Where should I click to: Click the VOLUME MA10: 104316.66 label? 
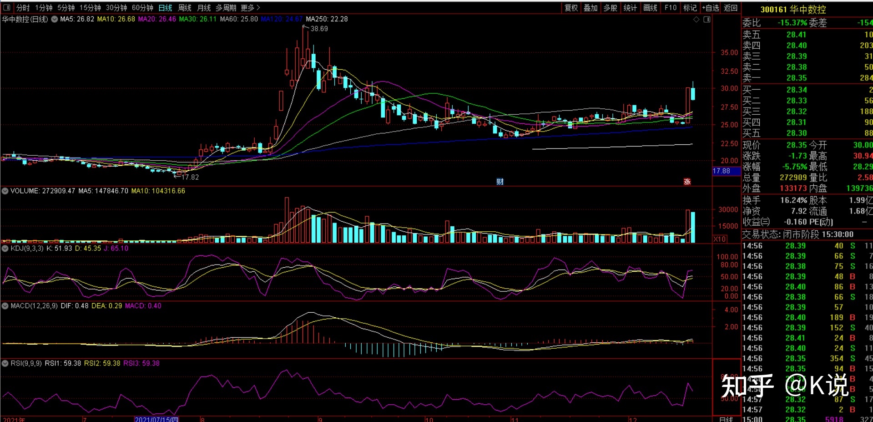(158, 191)
